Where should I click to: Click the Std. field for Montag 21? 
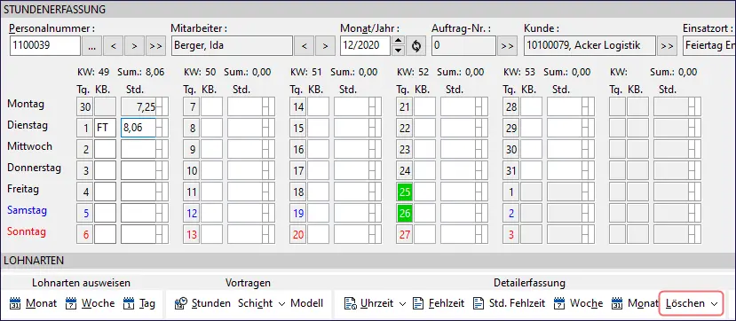click(458, 106)
